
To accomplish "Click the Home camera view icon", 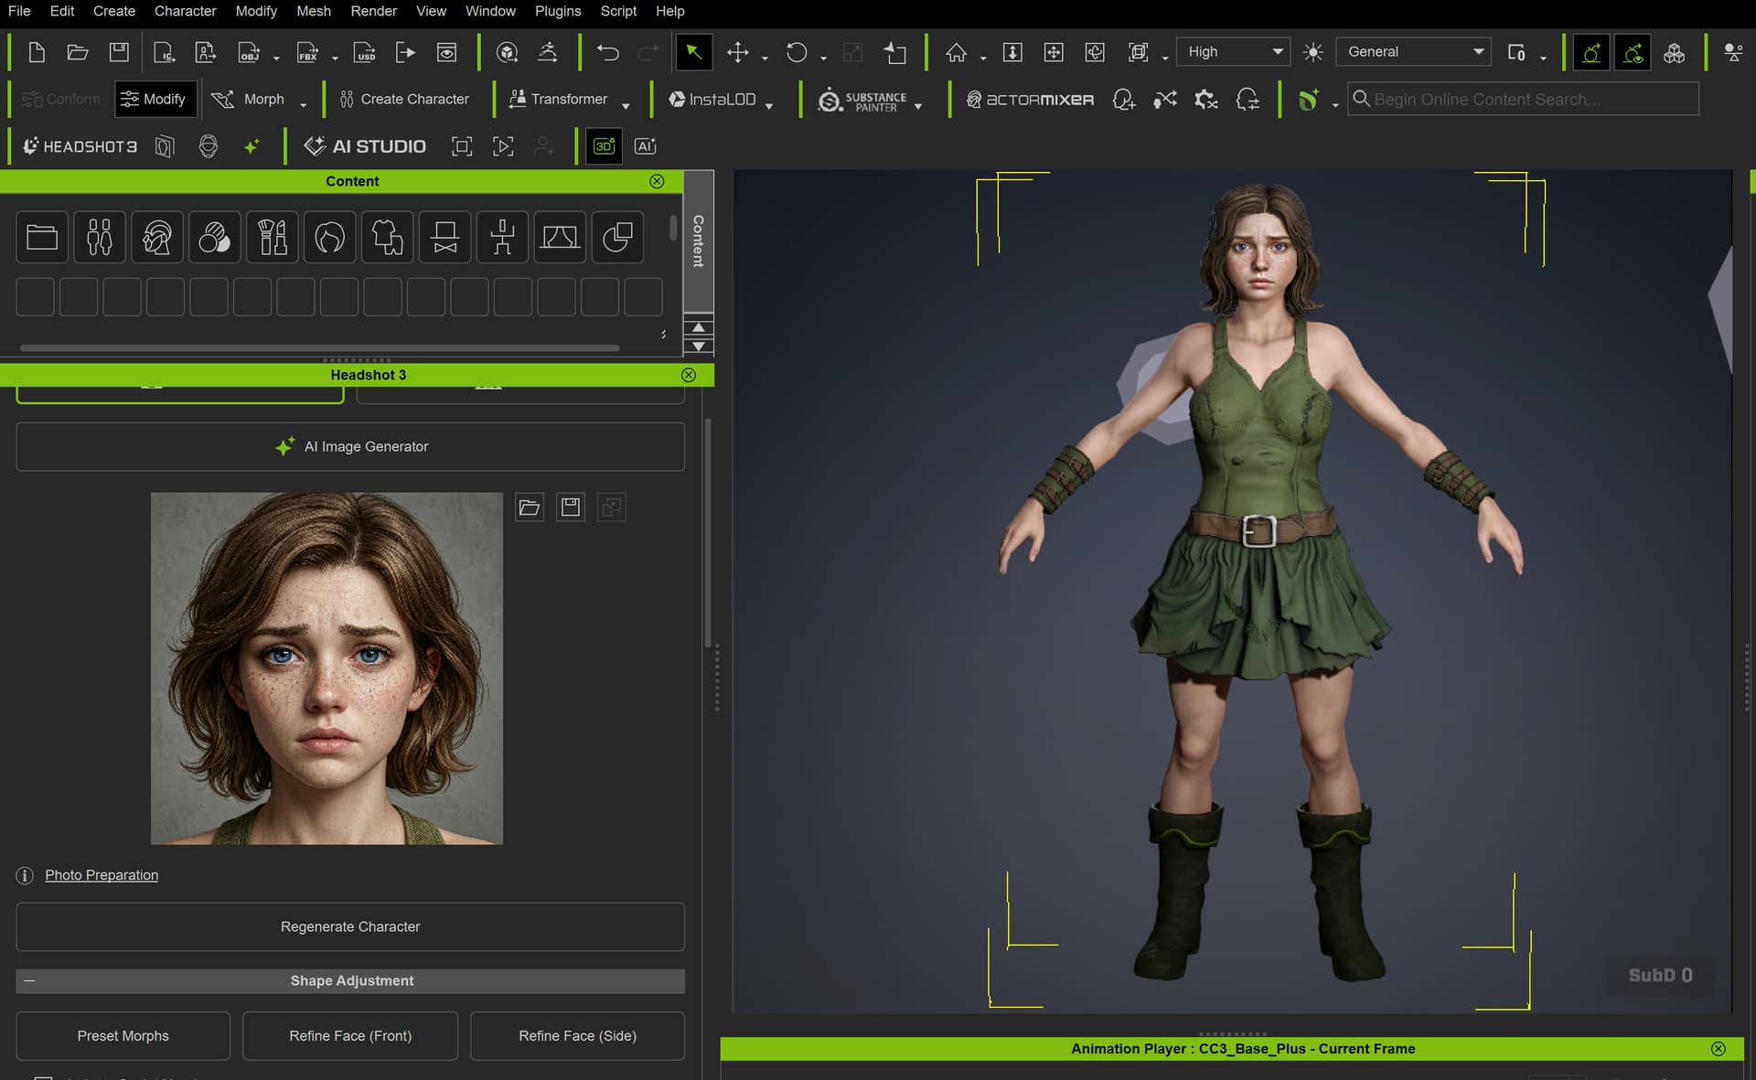I will [x=956, y=52].
